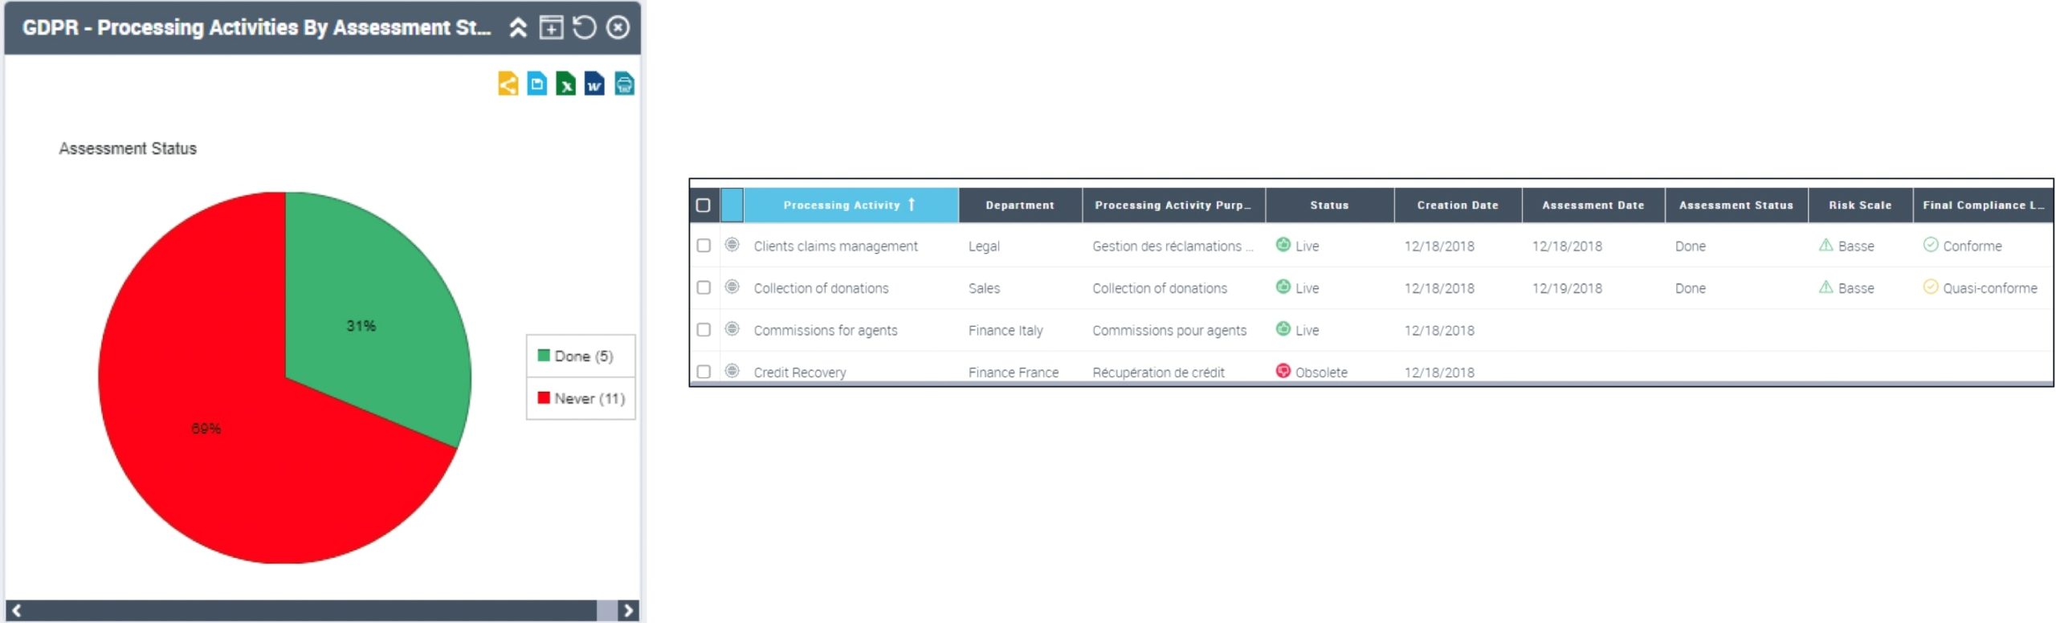
Task: Click Clients claims management row icon
Action: point(732,245)
